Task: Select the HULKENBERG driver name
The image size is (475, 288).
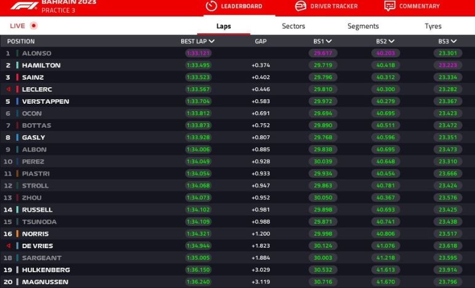Action: (x=46, y=270)
